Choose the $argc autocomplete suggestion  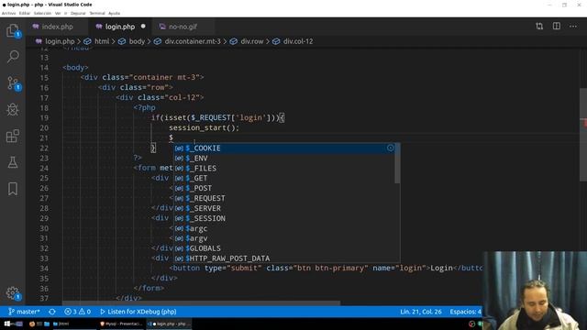(283, 228)
